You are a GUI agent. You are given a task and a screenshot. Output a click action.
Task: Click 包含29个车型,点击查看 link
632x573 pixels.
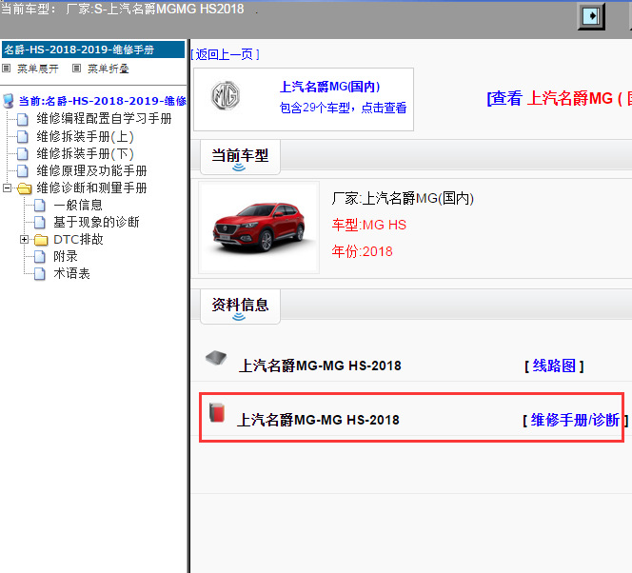[x=343, y=108]
